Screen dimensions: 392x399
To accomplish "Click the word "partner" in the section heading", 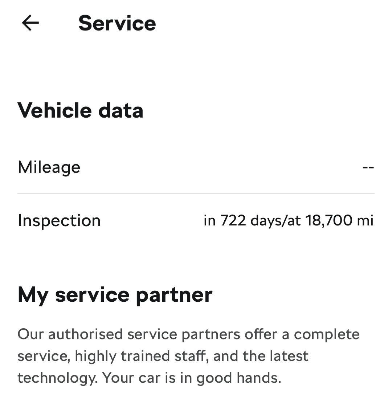I will pos(174,294).
